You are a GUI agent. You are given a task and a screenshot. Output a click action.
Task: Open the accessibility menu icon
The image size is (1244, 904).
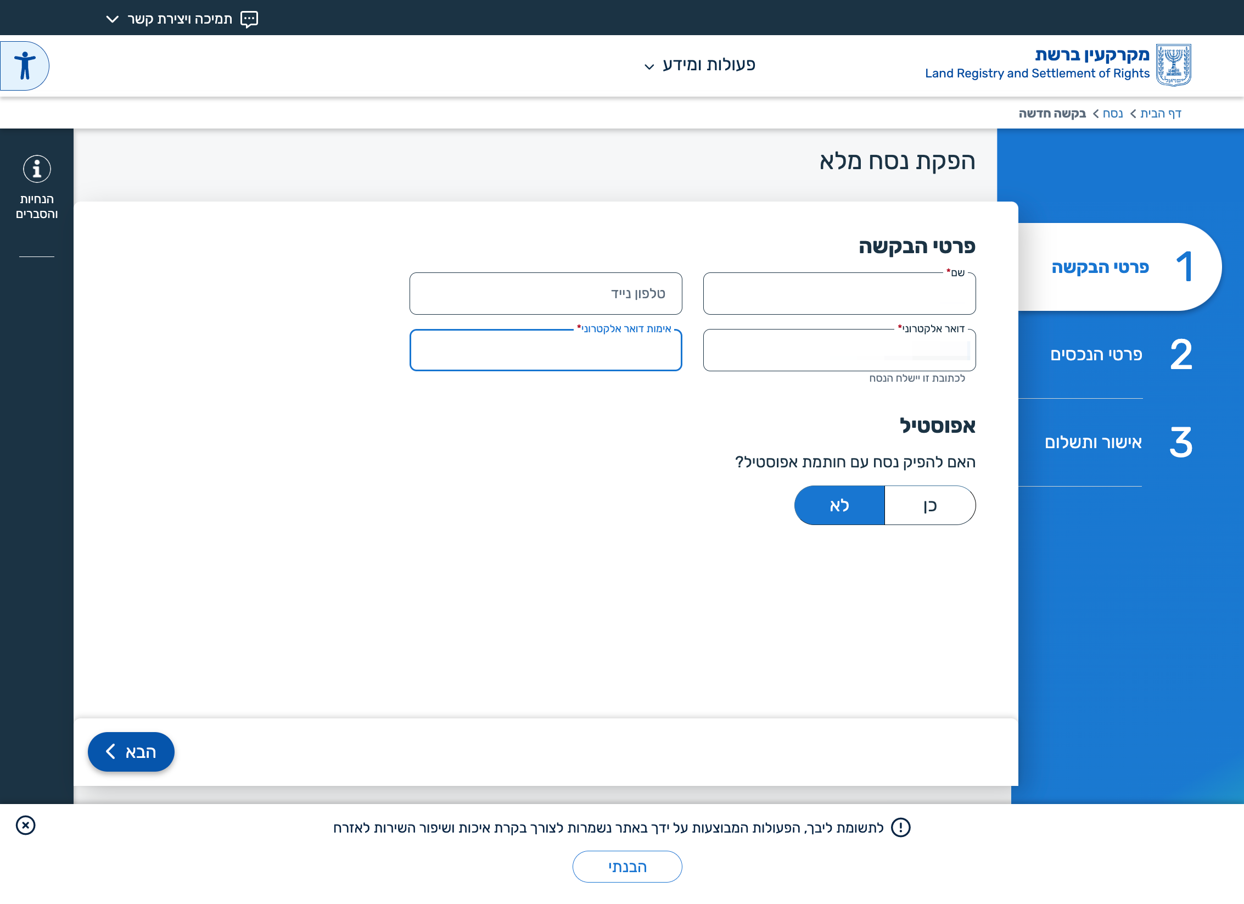25,66
